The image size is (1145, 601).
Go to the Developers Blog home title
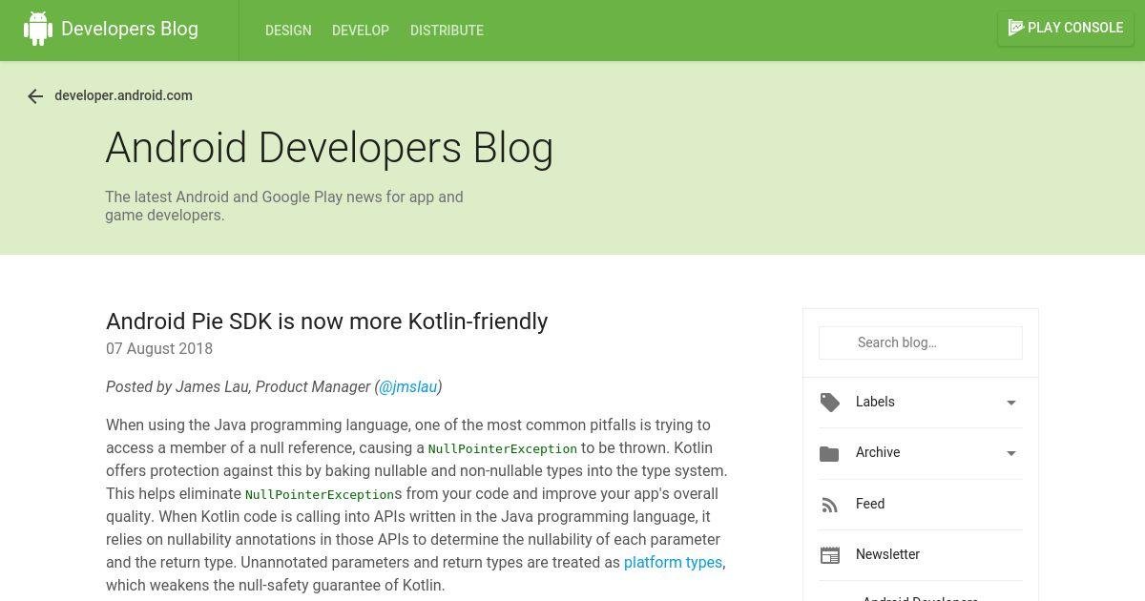tap(130, 29)
